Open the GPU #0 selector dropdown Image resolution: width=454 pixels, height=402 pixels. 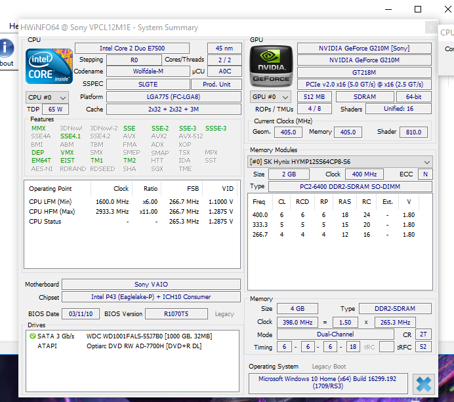click(x=270, y=96)
